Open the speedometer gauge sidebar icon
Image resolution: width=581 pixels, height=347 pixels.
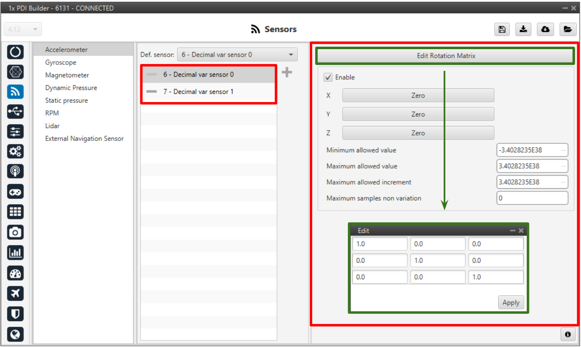click(x=15, y=273)
